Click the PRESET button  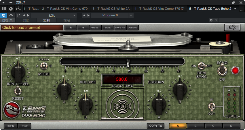(x=95, y=28)
